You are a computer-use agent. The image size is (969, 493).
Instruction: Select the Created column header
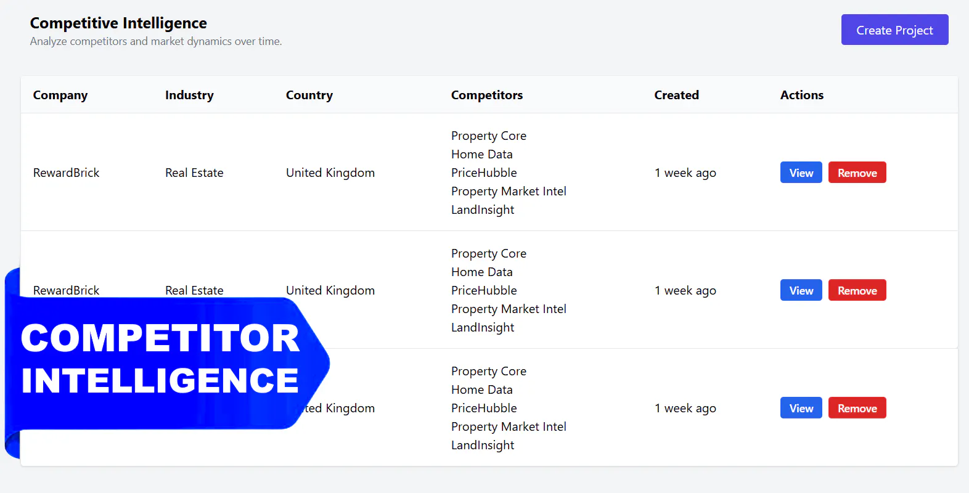click(676, 95)
